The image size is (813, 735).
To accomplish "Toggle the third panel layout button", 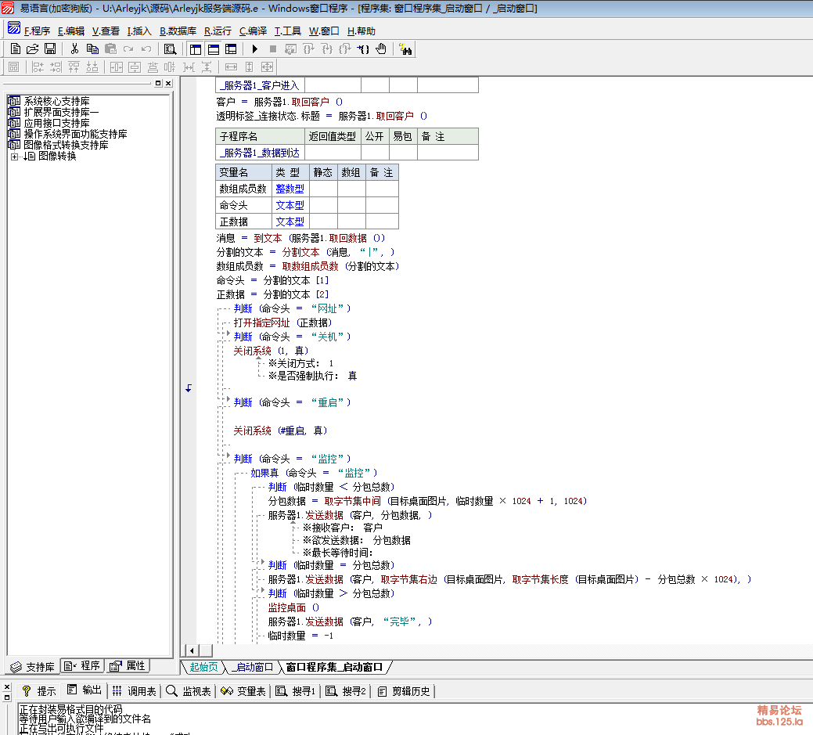I will click(x=231, y=49).
